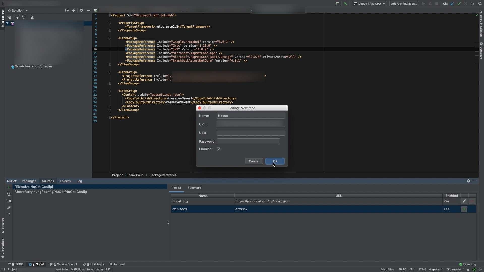Switch to NuGet Packages tab
Screen dimensions: 484x272
29,181
